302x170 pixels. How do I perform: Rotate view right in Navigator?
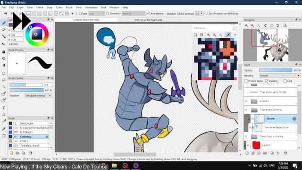tap(277, 25)
